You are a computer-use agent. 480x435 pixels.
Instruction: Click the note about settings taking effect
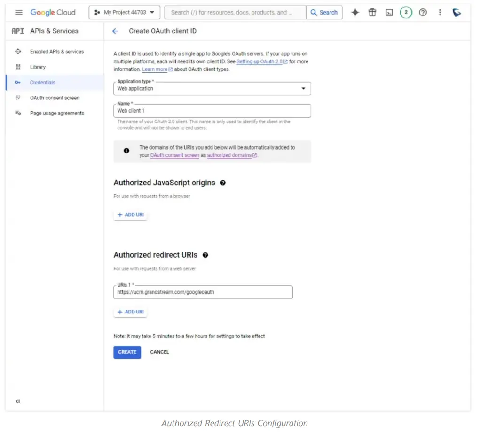(189, 336)
